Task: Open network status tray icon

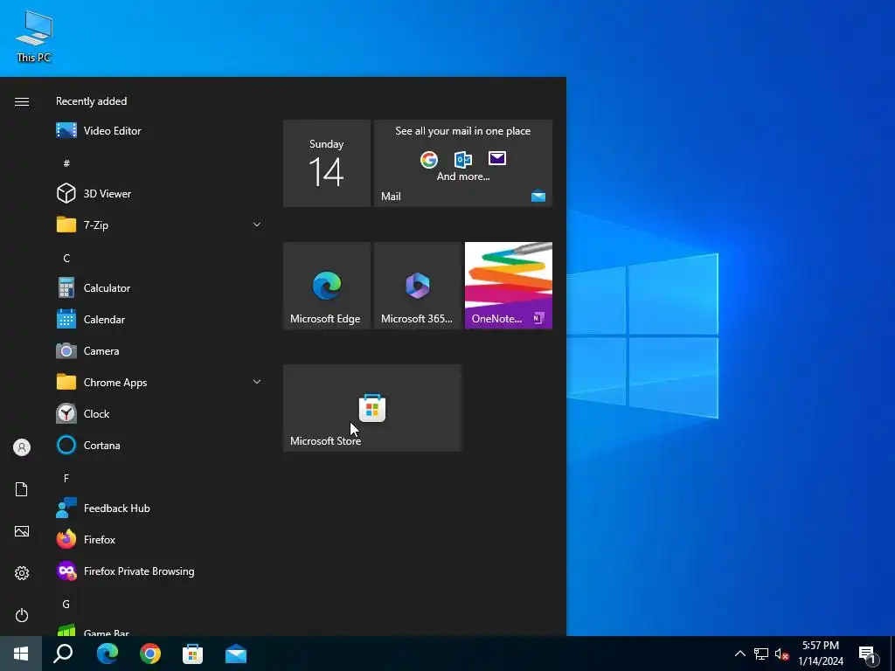Action: pyautogui.click(x=761, y=654)
